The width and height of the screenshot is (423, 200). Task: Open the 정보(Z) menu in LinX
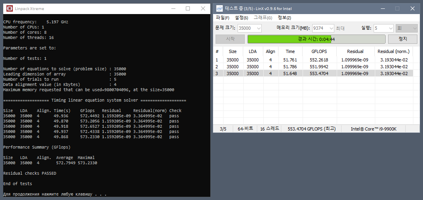pos(284,18)
